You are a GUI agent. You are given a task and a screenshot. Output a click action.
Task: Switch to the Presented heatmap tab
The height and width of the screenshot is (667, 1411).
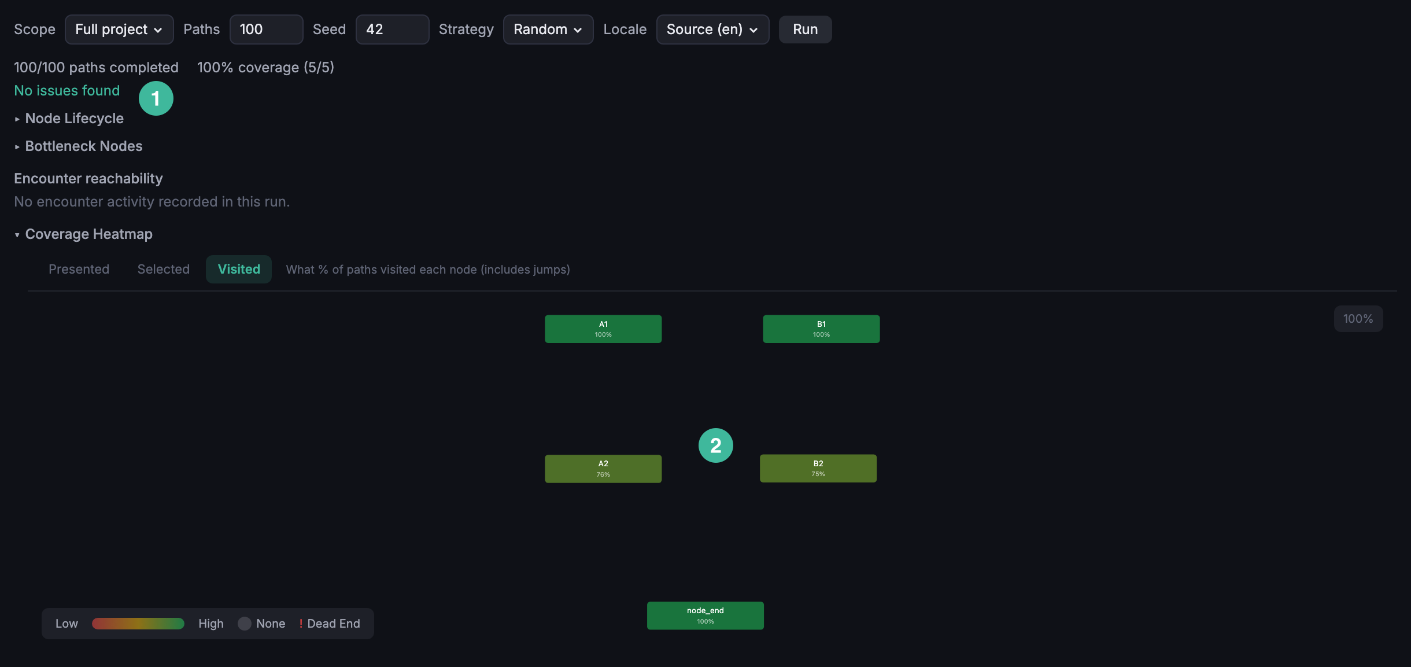[79, 270]
